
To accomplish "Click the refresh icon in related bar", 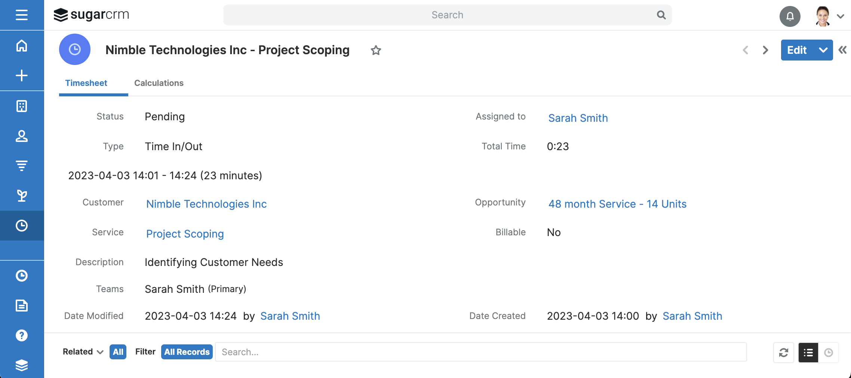I will click(783, 353).
